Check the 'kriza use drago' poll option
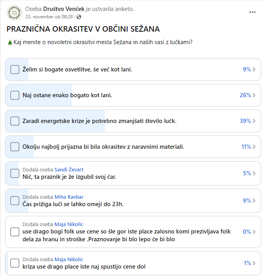265x276 pixels. point(15,263)
